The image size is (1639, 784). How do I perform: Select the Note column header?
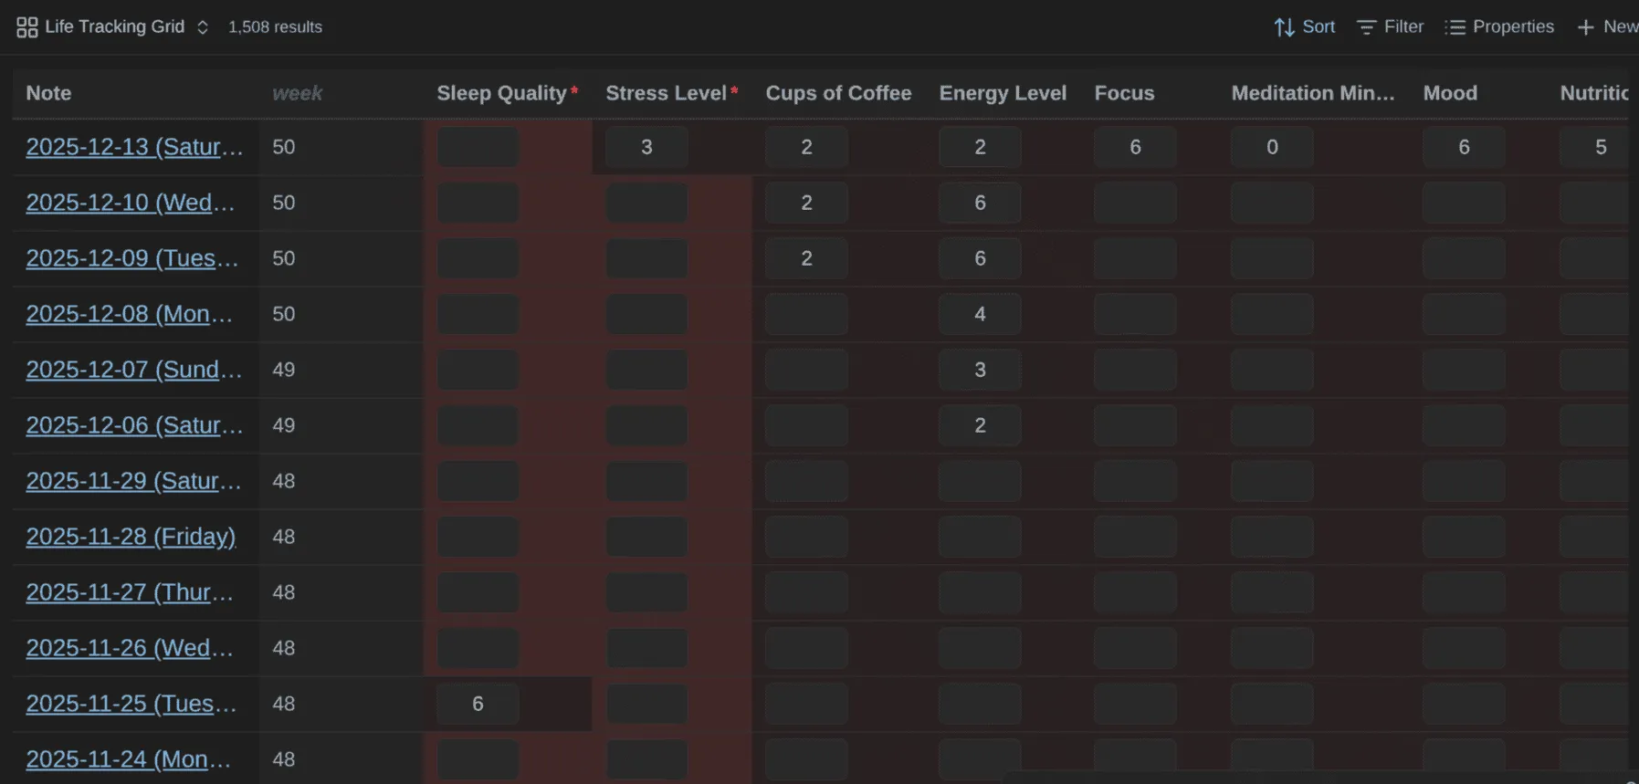tap(48, 93)
